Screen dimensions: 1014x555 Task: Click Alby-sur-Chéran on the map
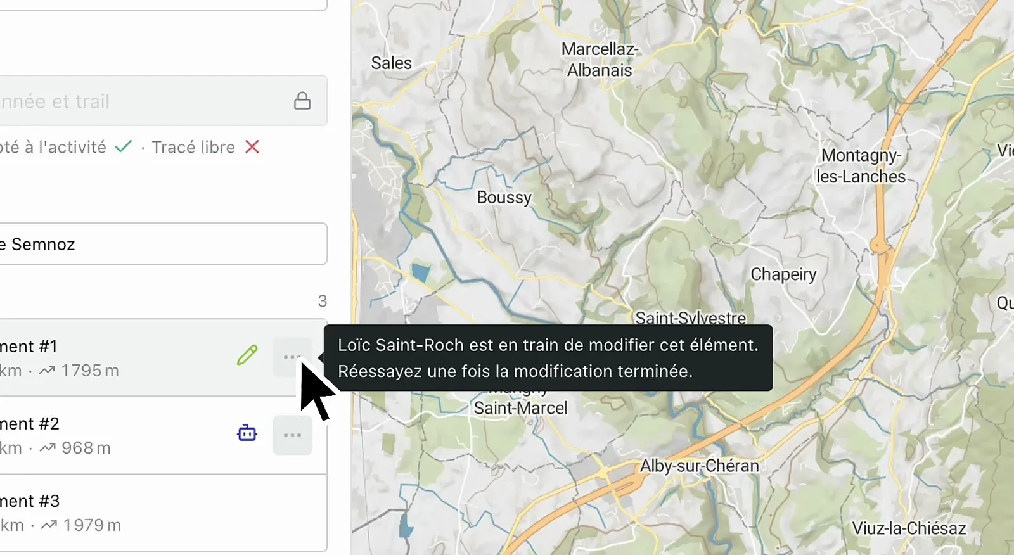click(x=699, y=466)
